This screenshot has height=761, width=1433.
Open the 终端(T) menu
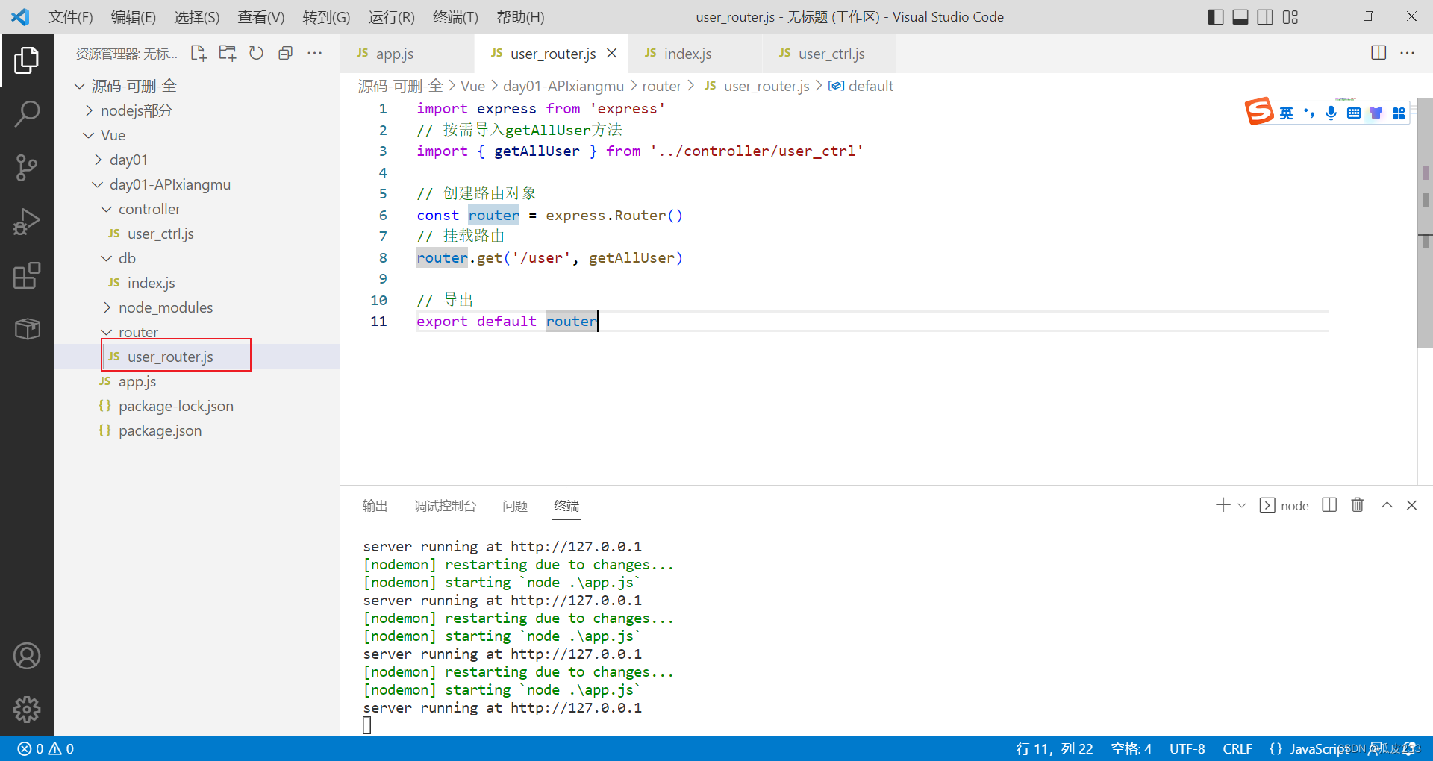455,16
